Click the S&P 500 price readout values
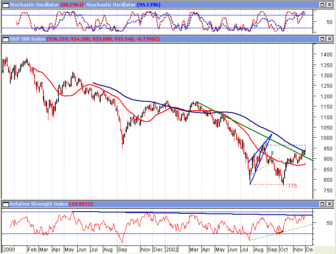 click(103, 39)
